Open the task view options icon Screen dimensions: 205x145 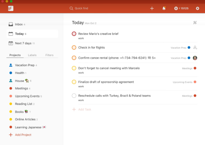click(x=195, y=22)
